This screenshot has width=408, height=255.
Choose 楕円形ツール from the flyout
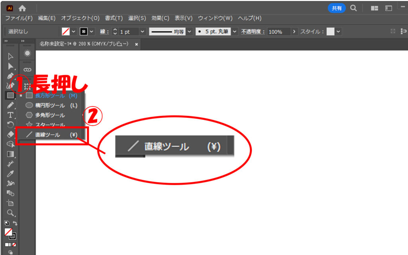click(x=49, y=106)
